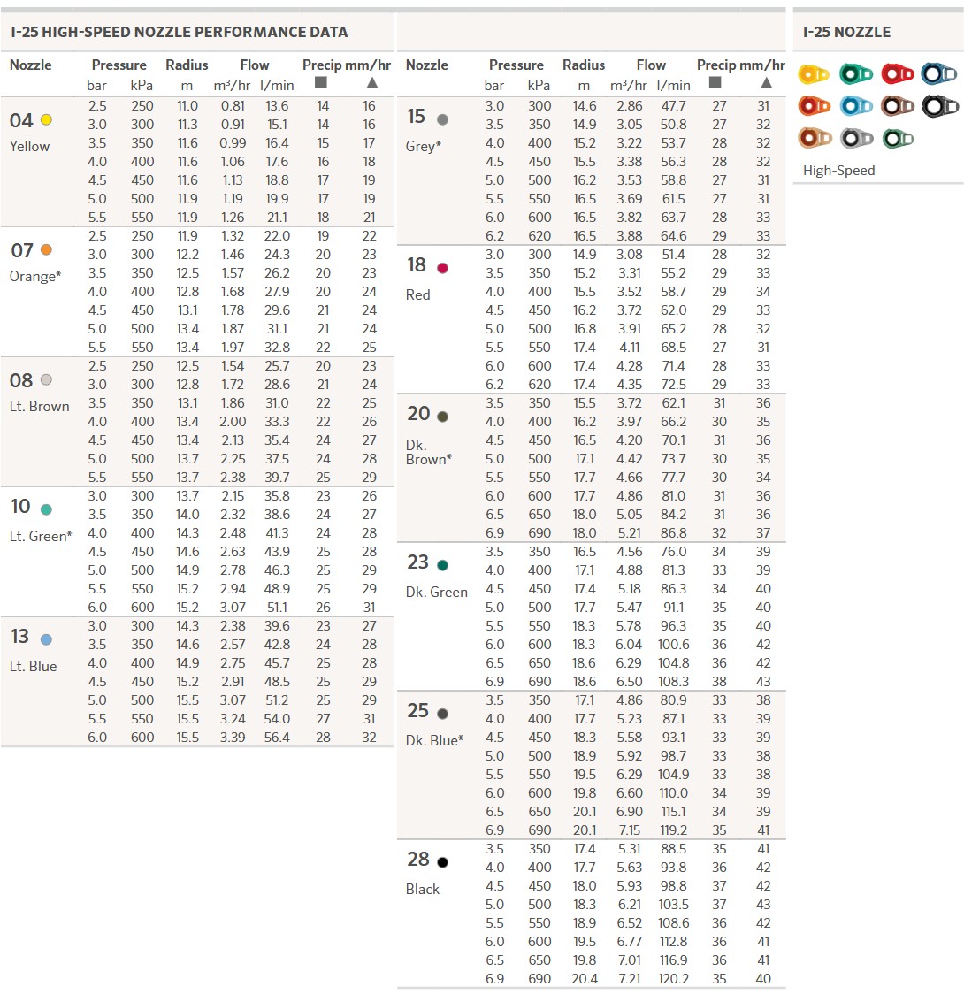Select the Dk. Green nozzle label
964x994 pixels.
click(x=437, y=592)
